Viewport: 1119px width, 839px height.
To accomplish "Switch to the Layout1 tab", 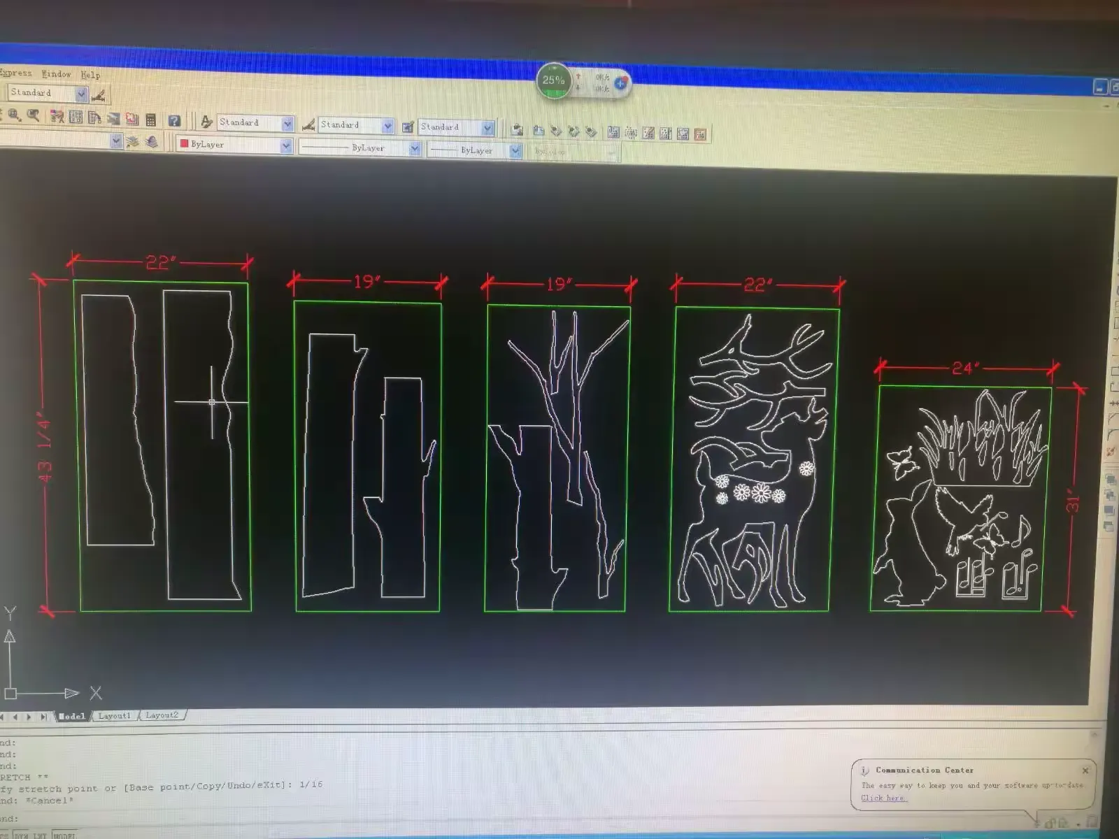I will [x=114, y=715].
